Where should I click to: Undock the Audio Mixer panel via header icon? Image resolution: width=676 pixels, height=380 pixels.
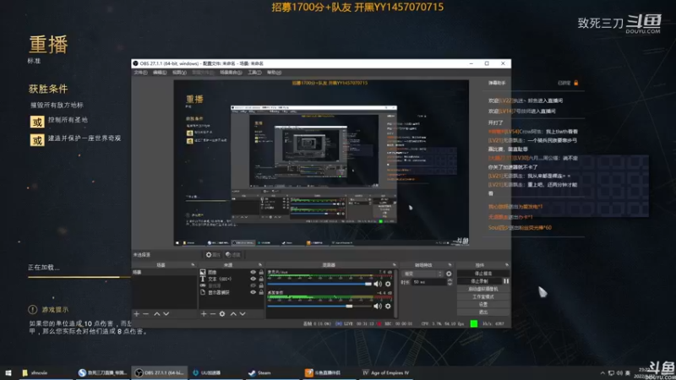(394, 265)
